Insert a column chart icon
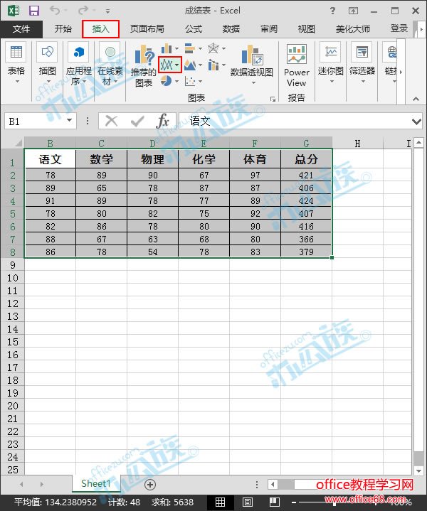 167,48
